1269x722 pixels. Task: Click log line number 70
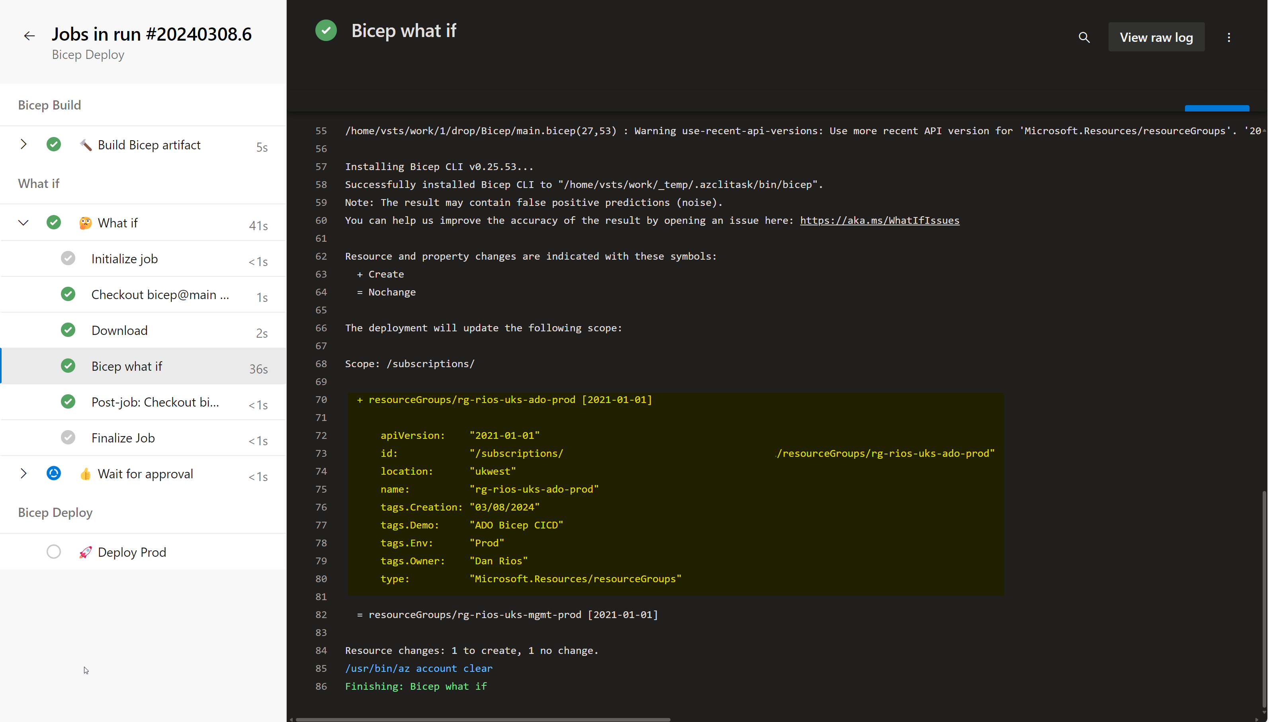[x=321, y=399]
